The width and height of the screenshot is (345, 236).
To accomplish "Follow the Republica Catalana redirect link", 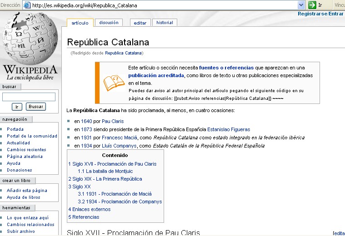I will [x=123, y=53].
